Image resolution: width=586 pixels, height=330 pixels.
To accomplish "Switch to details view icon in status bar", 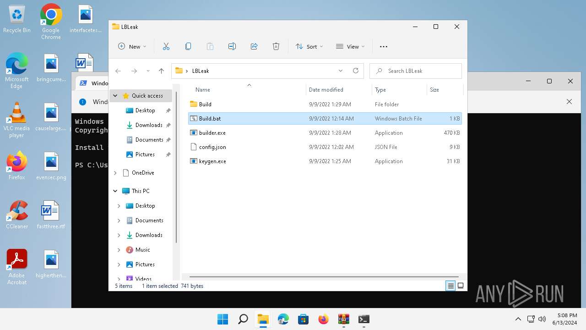I will point(451,286).
